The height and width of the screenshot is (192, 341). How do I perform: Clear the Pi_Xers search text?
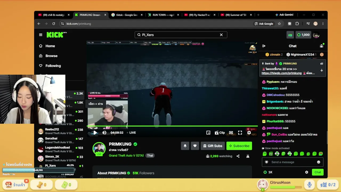pos(221,35)
